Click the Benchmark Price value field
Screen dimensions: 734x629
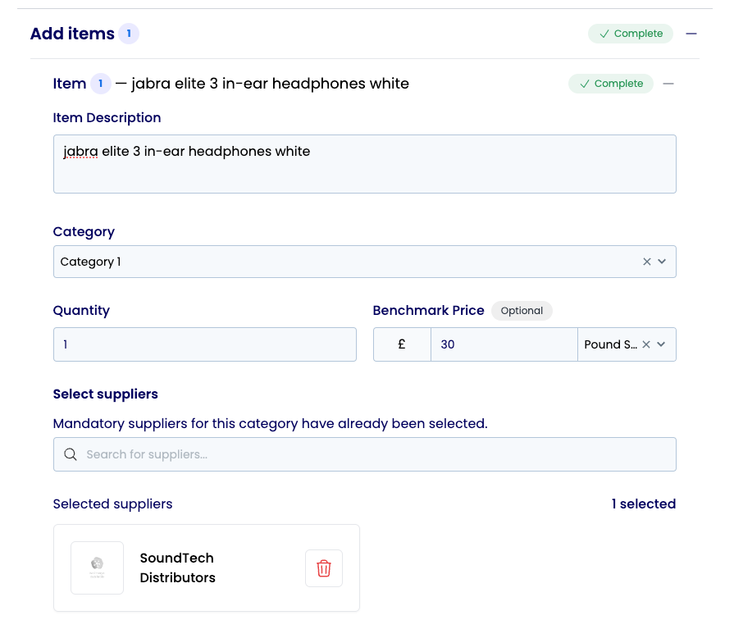coord(504,344)
